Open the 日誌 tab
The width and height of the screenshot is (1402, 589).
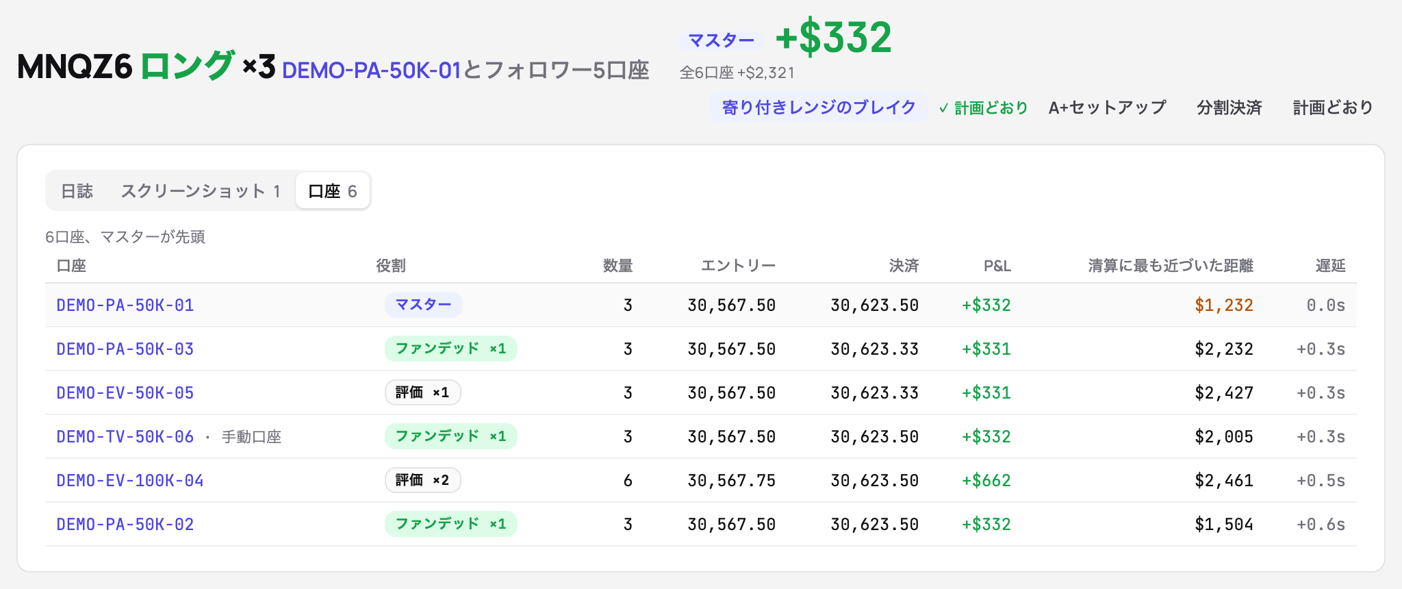tap(77, 191)
